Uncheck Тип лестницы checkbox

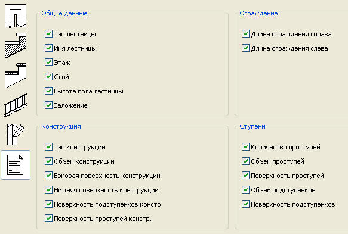pyautogui.click(x=48, y=34)
